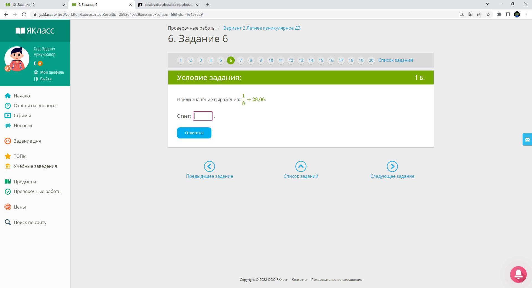Click the points star badge next to 0
532x288 pixels.
(40, 63)
